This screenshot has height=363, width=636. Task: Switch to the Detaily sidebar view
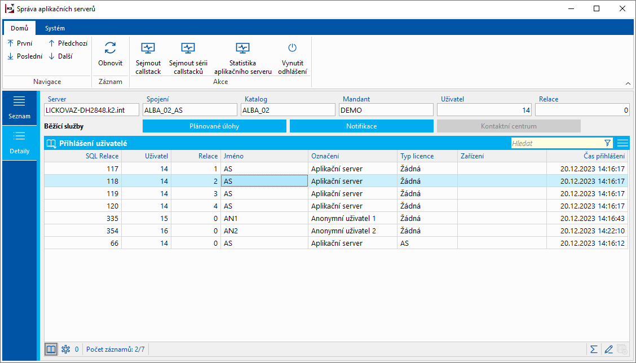click(x=19, y=142)
